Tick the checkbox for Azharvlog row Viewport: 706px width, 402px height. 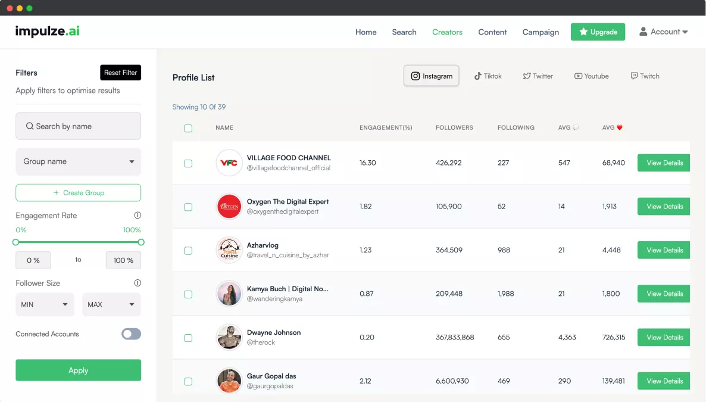click(x=188, y=251)
